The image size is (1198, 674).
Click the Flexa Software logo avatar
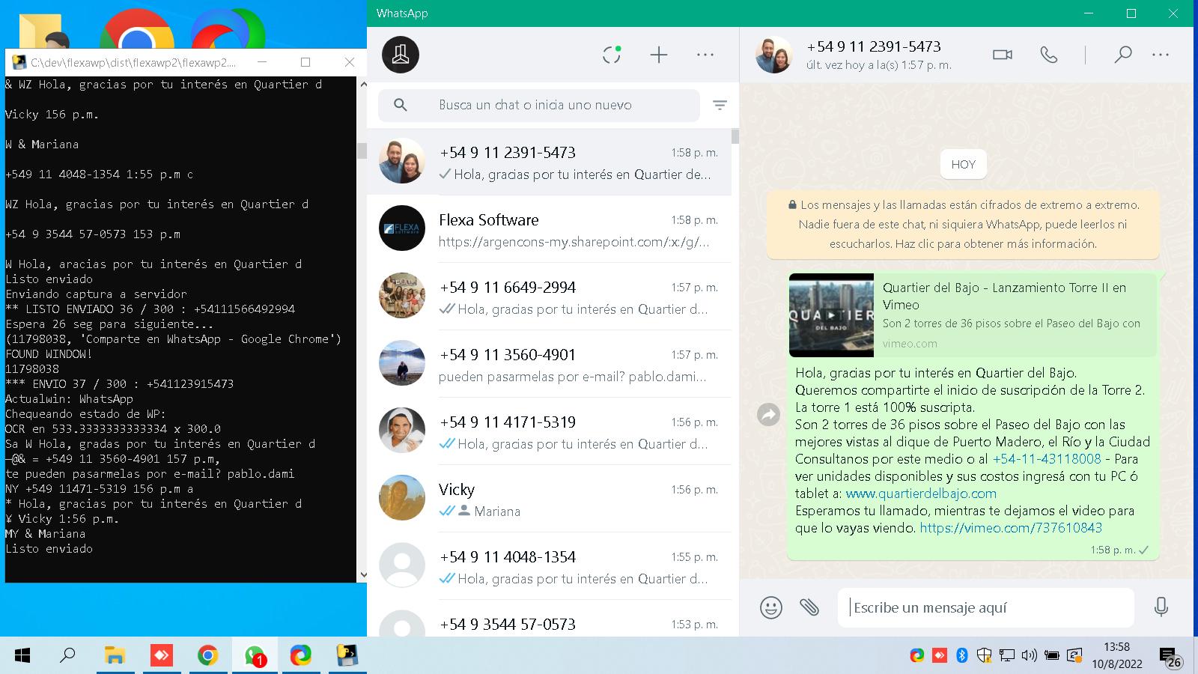coord(402,228)
